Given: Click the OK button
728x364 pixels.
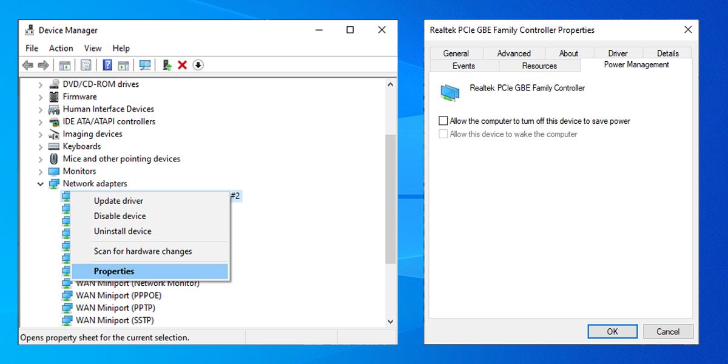Looking at the screenshot, I should (x=612, y=331).
